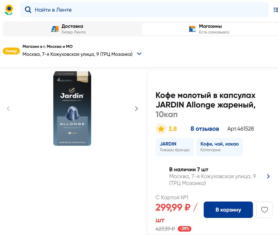Show next product image

point(136,109)
